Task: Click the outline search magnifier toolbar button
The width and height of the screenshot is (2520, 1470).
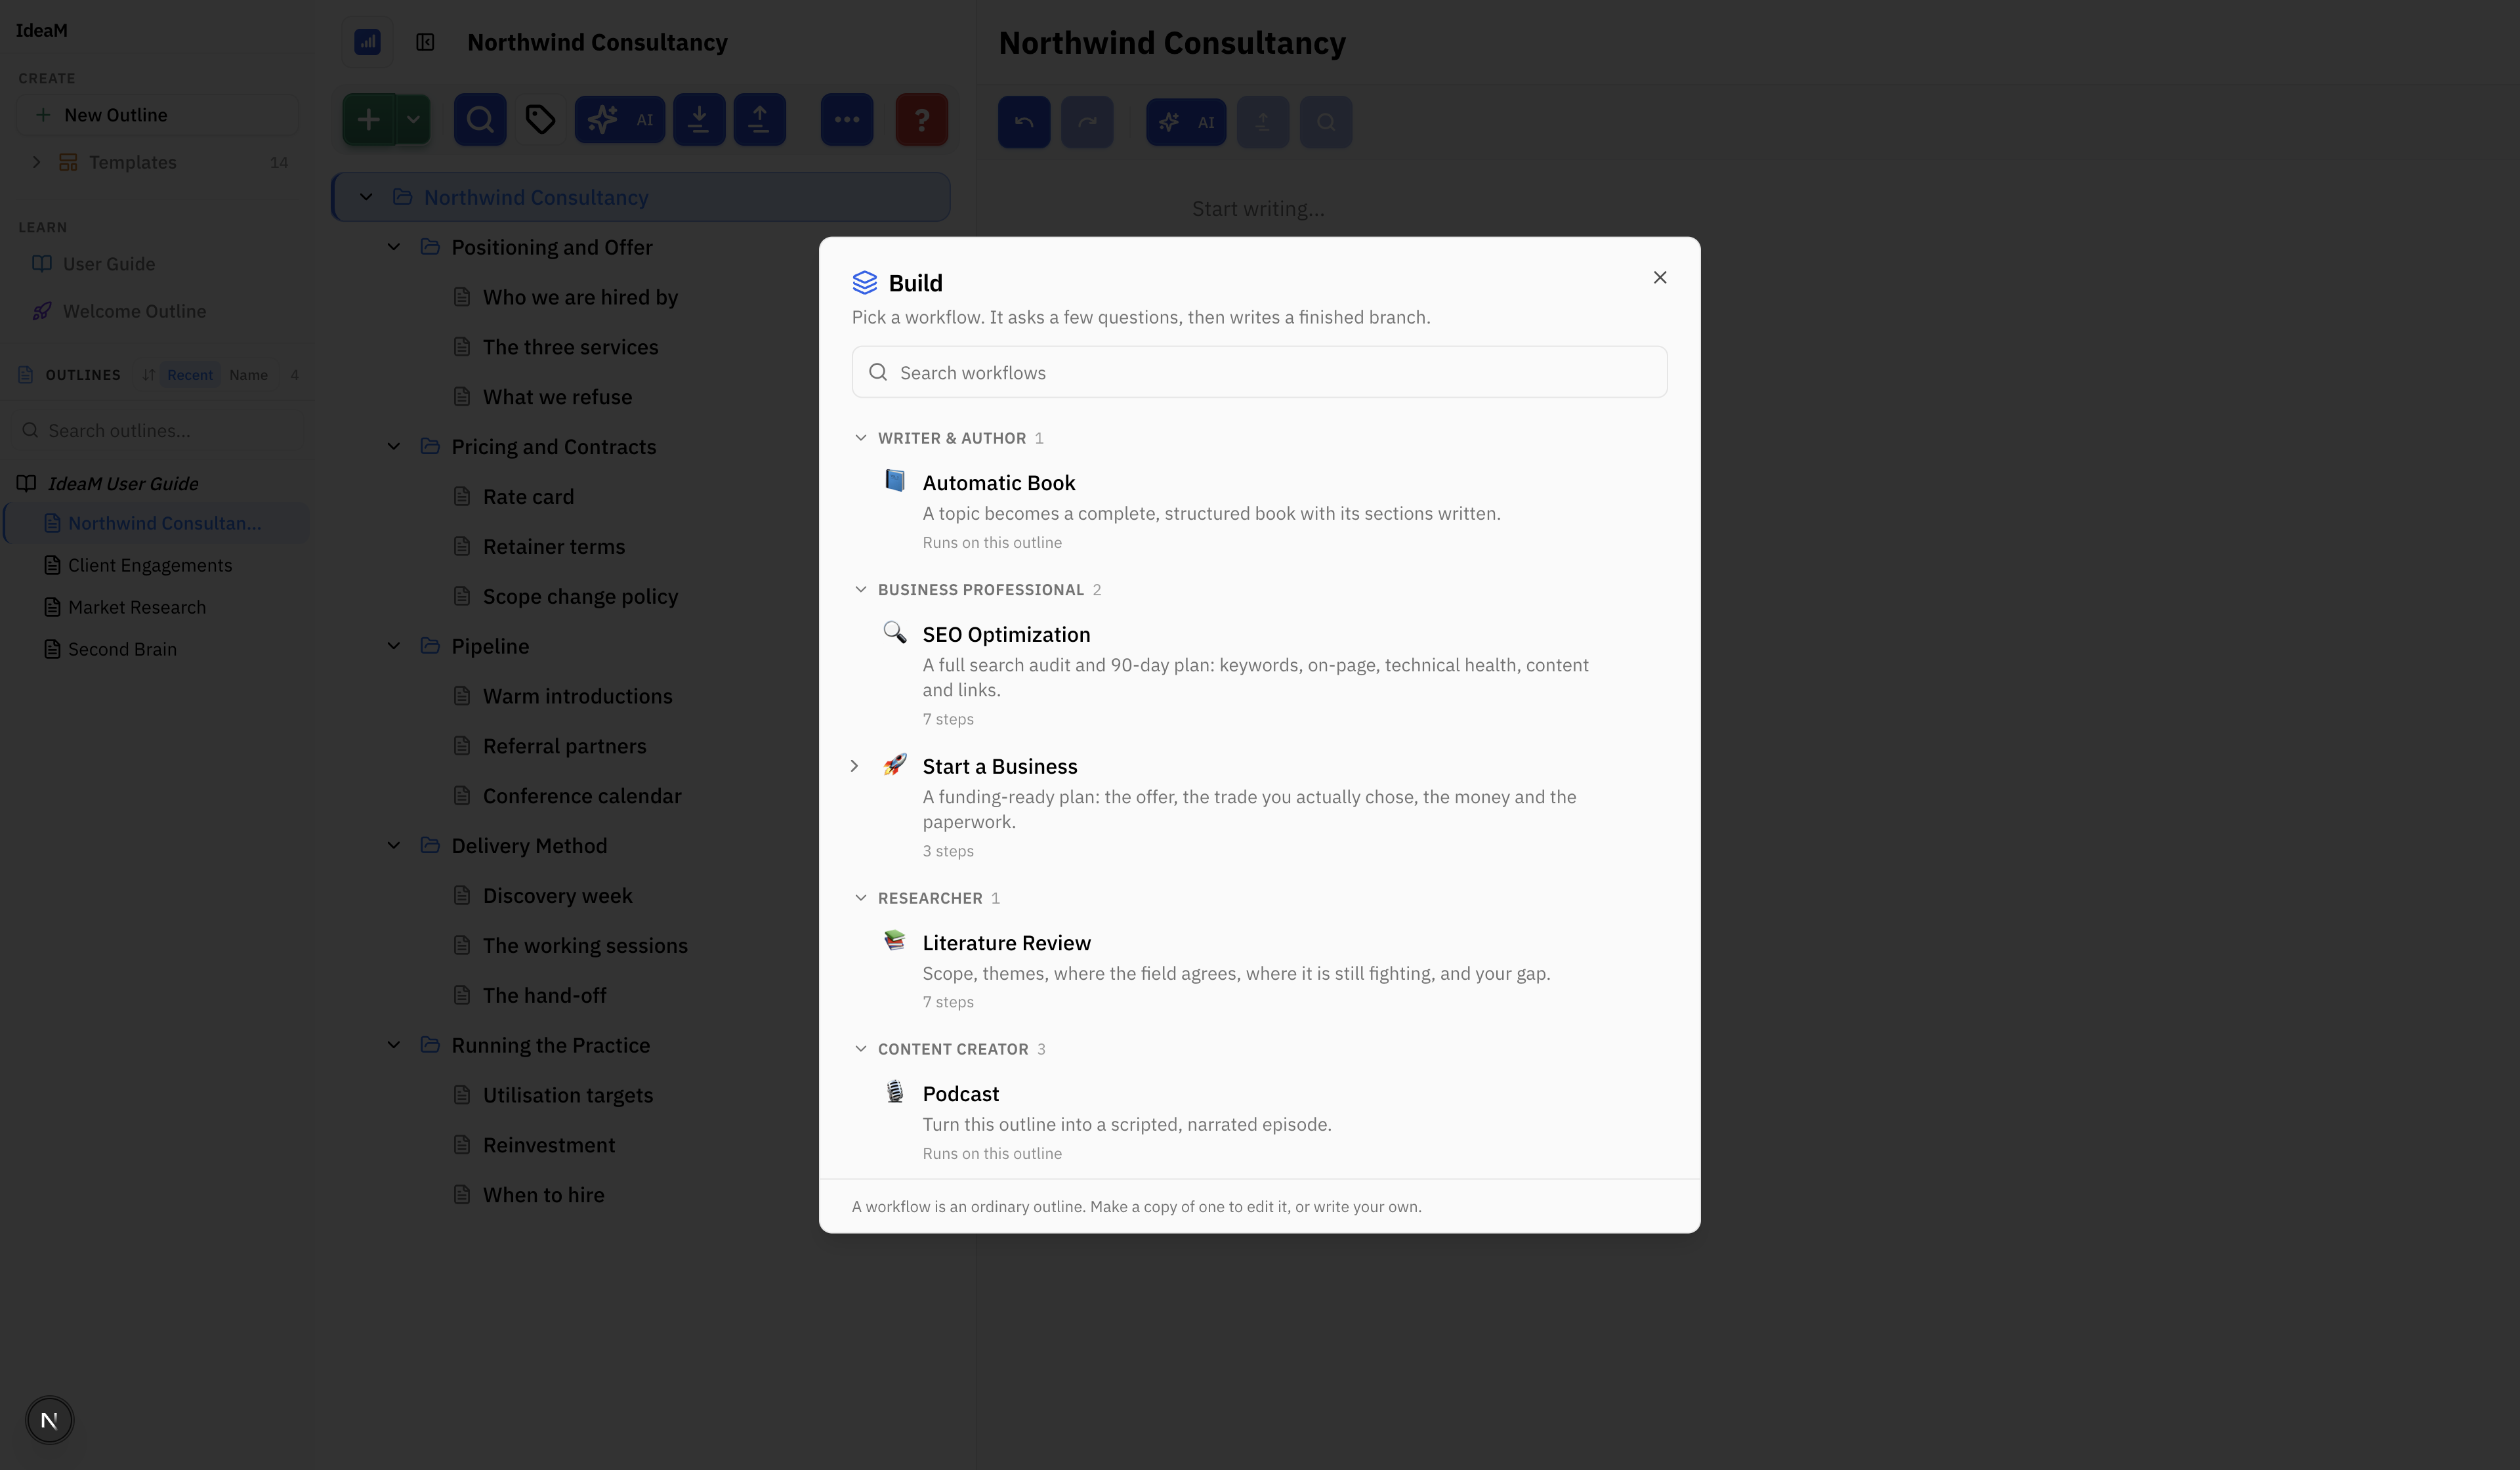Action: (x=480, y=120)
